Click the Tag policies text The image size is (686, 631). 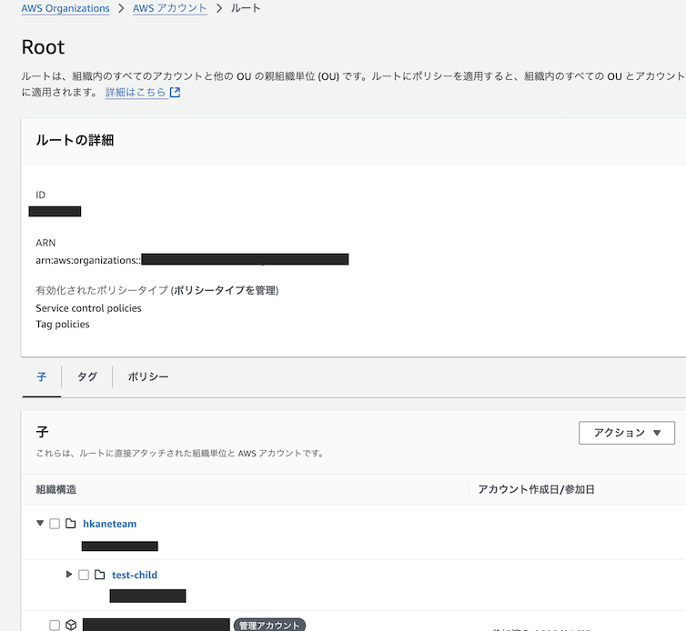63,325
